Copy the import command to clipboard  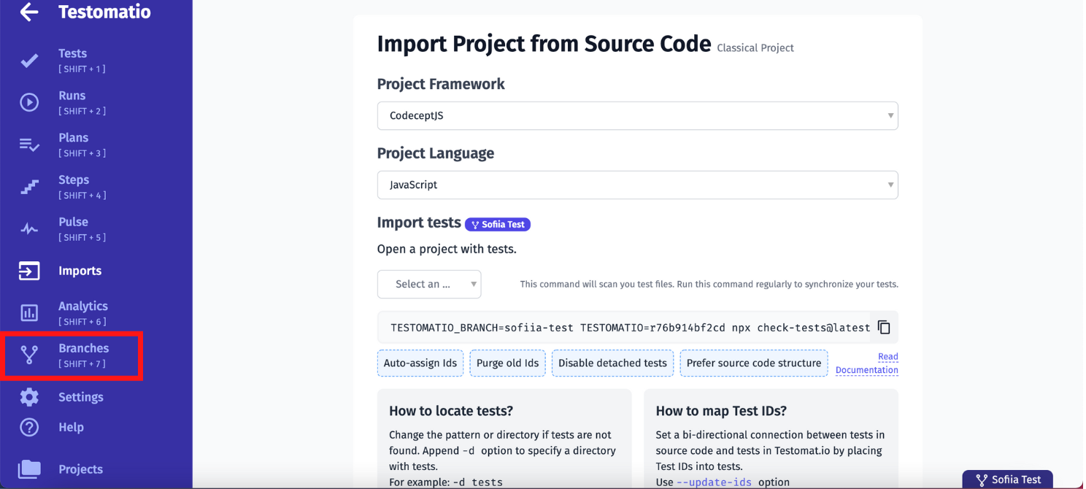[883, 328]
